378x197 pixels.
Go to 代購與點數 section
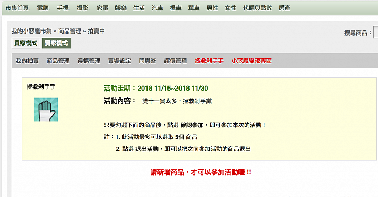click(257, 8)
